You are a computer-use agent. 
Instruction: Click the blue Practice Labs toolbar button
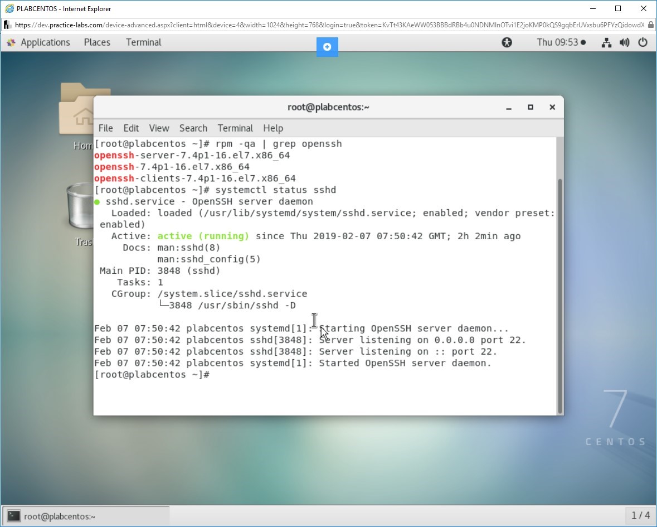coord(327,46)
